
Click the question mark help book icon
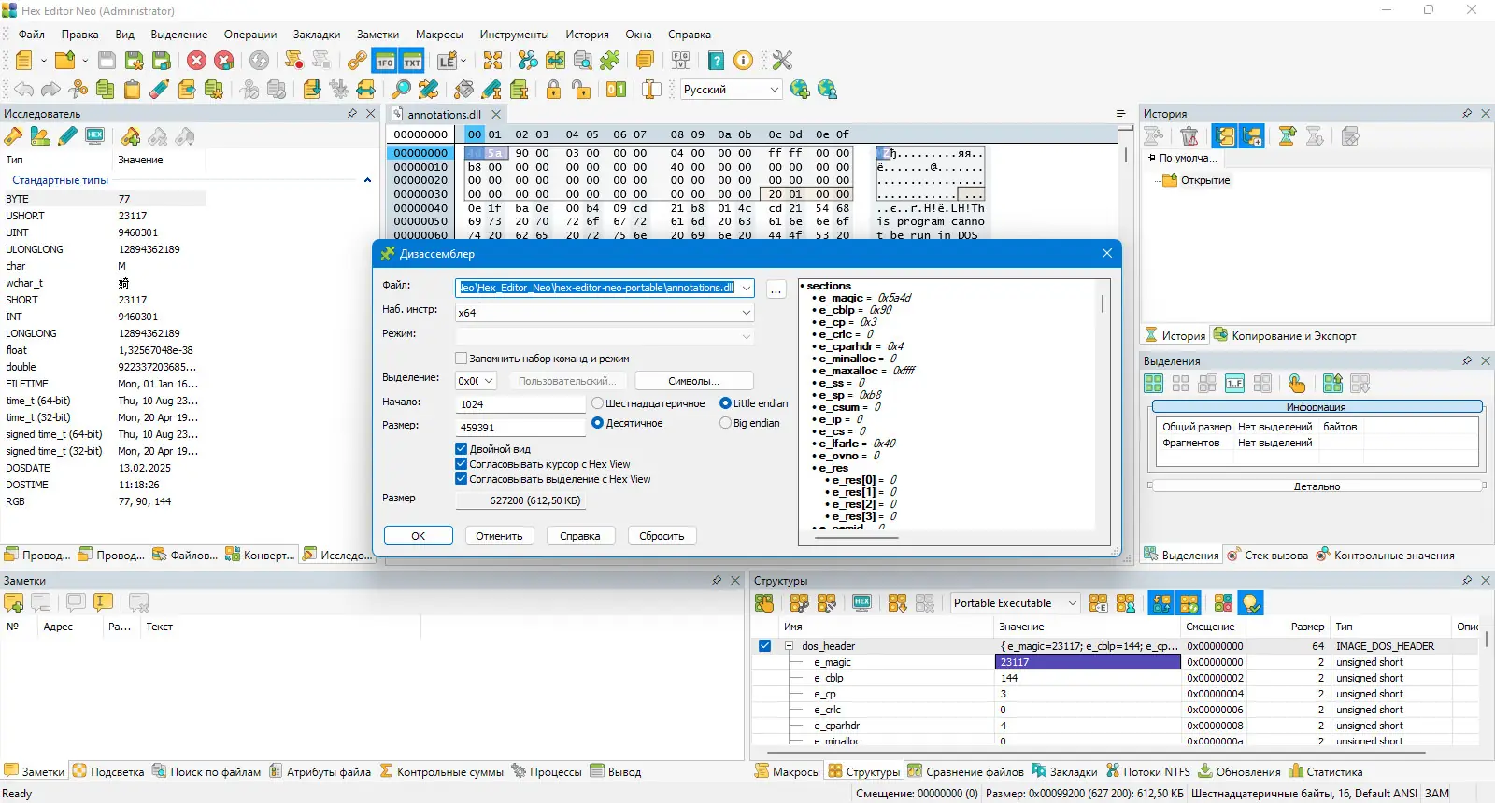pyautogui.click(x=716, y=61)
